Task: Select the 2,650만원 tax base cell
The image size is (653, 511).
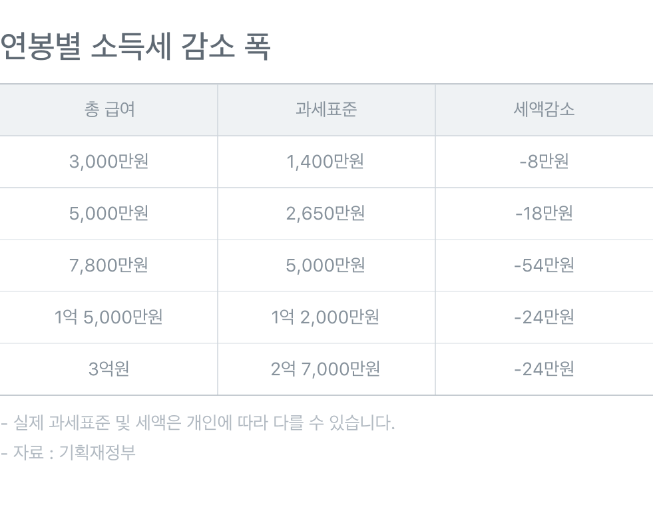Action: (326, 214)
